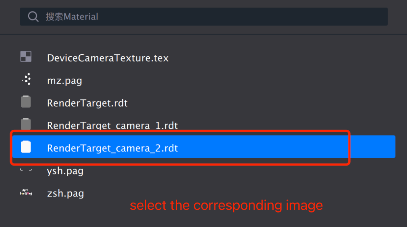Pick the RenderTarget_camera_1.rdt file name
The height and width of the screenshot is (227, 407).
pyautogui.click(x=112, y=125)
